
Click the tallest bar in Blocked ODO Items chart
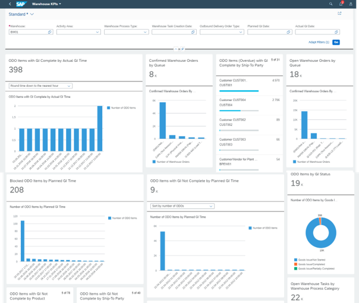23,241
